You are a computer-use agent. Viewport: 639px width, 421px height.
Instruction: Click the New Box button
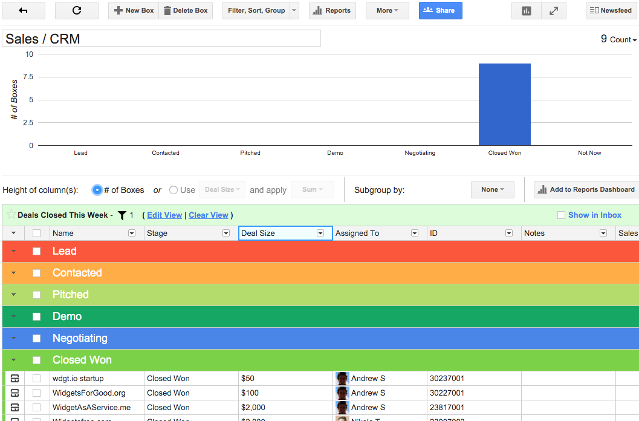[134, 11]
